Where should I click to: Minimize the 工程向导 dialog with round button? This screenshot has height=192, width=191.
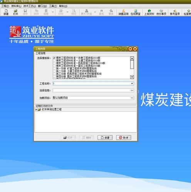point(130,49)
